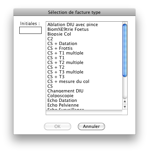Select the 'C2' invoice type
Viewport: 149px width, 153px height.
[x=84, y=39]
